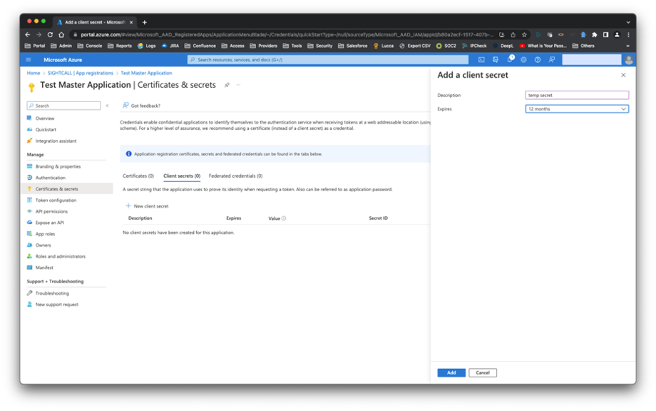Pin the Certificates & secrets blade
Screen dimensions: 656x411
pos(227,85)
